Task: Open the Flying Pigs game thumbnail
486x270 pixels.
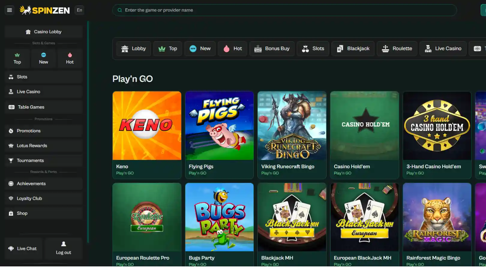Action: tap(219, 126)
